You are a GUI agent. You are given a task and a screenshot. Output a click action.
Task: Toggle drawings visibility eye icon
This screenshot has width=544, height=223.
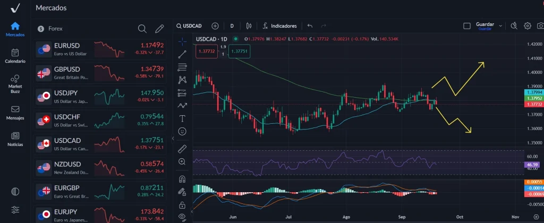tap(182, 217)
